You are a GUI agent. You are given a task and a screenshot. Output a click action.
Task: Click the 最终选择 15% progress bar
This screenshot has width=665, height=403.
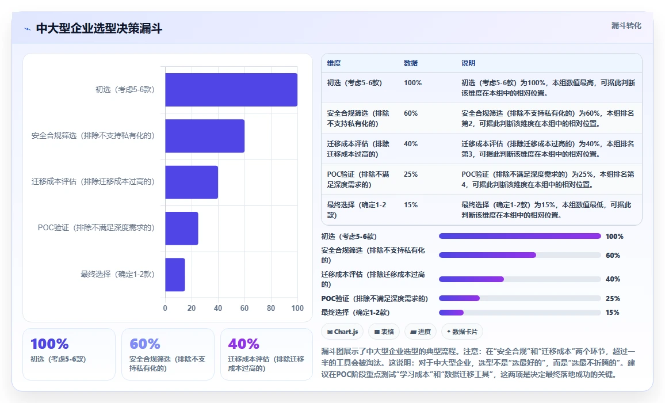pos(520,313)
